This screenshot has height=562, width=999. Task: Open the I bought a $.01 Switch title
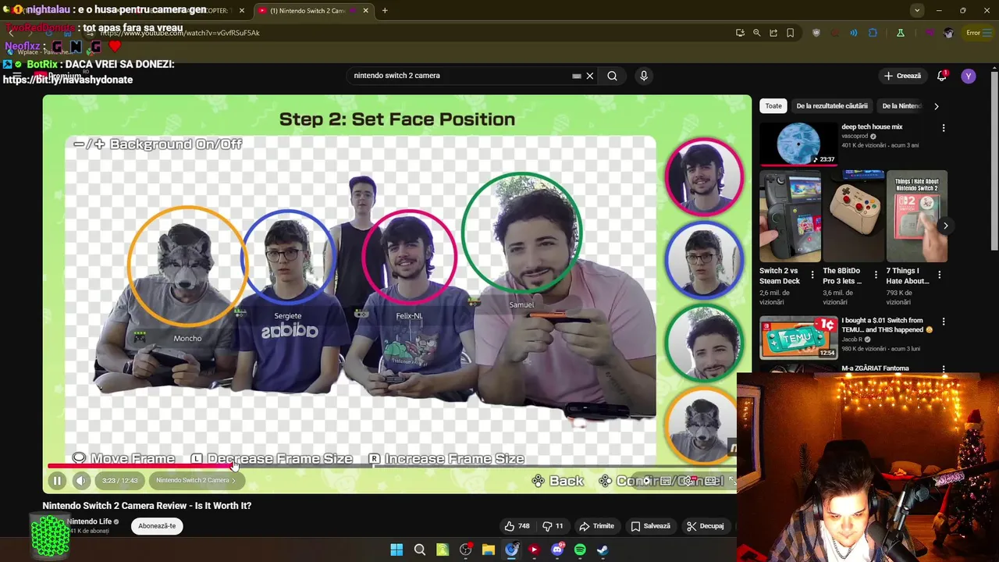coord(887,325)
